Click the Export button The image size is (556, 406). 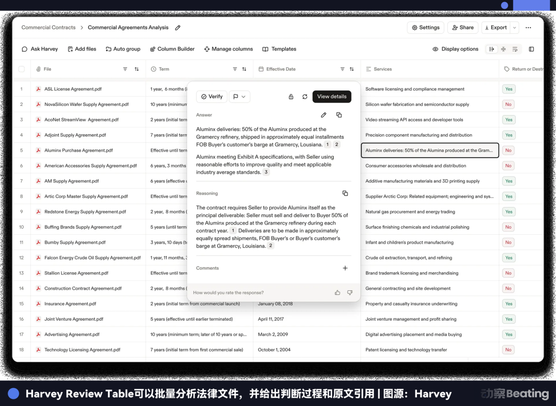click(496, 28)
